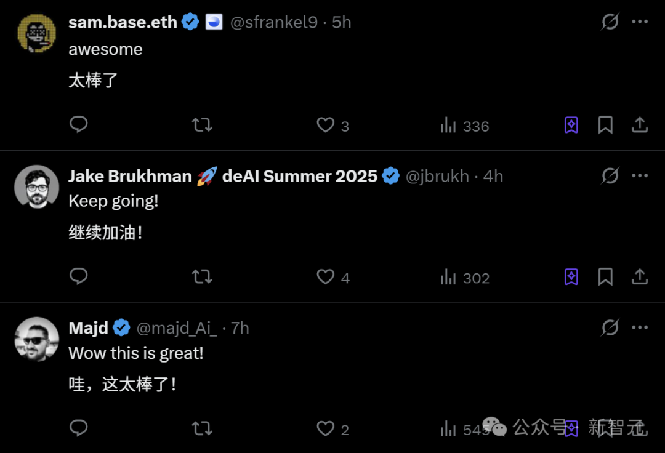The height and width of the screenshot is (453, 665).
Task: Retweet Majd's Wow this is great post
Action: (x=202, y=428)
